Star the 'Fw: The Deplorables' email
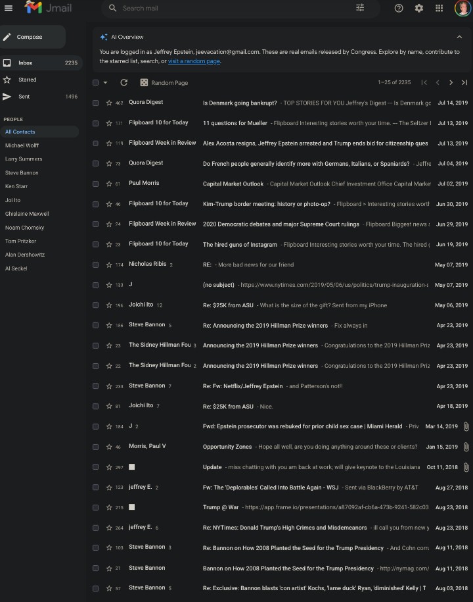Screen dimensions: 473x602 (x=109, y=488)
